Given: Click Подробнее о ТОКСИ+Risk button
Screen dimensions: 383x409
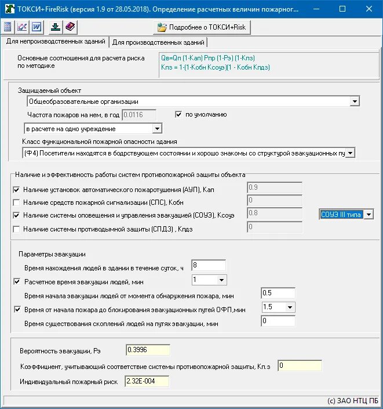Looking at the screenshot, I should pyautogui.click(x=202, y=27).
